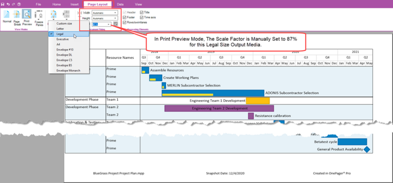Click the footer text BlueGrass Project Project Plan.mpp

click(x=118, y=173)
